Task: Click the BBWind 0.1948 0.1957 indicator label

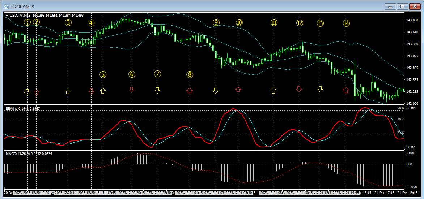Action: tap(23, 108)
